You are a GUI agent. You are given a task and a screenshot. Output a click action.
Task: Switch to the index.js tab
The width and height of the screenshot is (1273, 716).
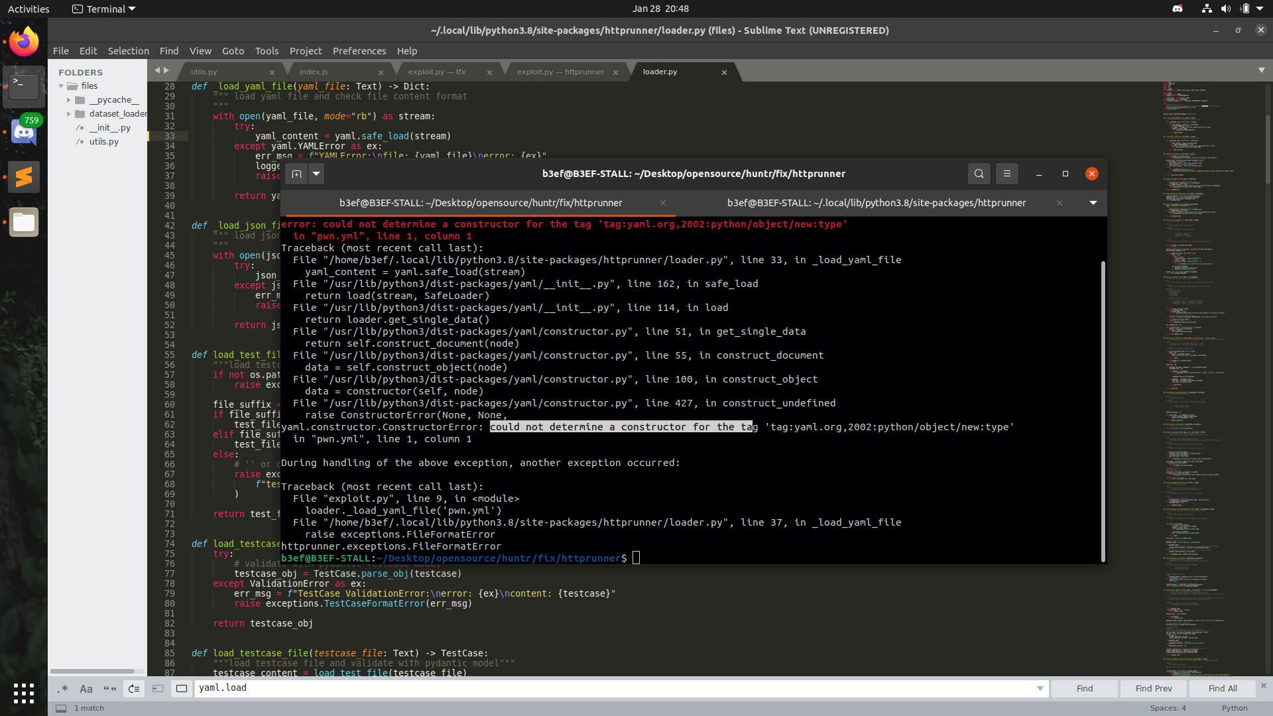click(x=314, y=72)
